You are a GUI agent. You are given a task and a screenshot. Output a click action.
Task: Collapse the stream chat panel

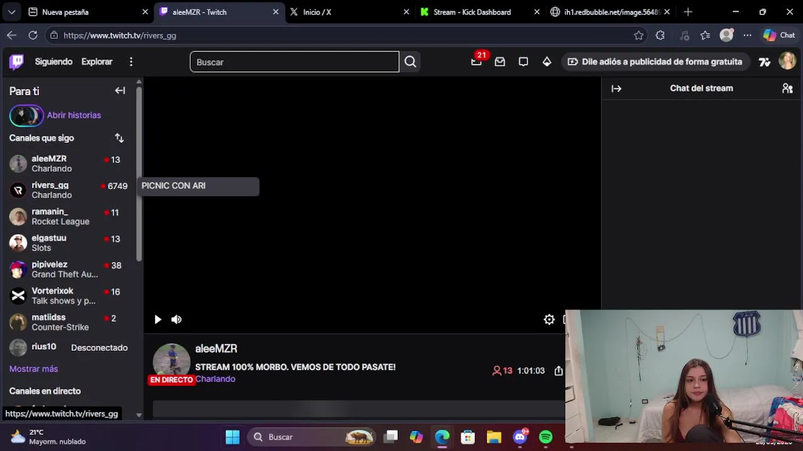616,88
